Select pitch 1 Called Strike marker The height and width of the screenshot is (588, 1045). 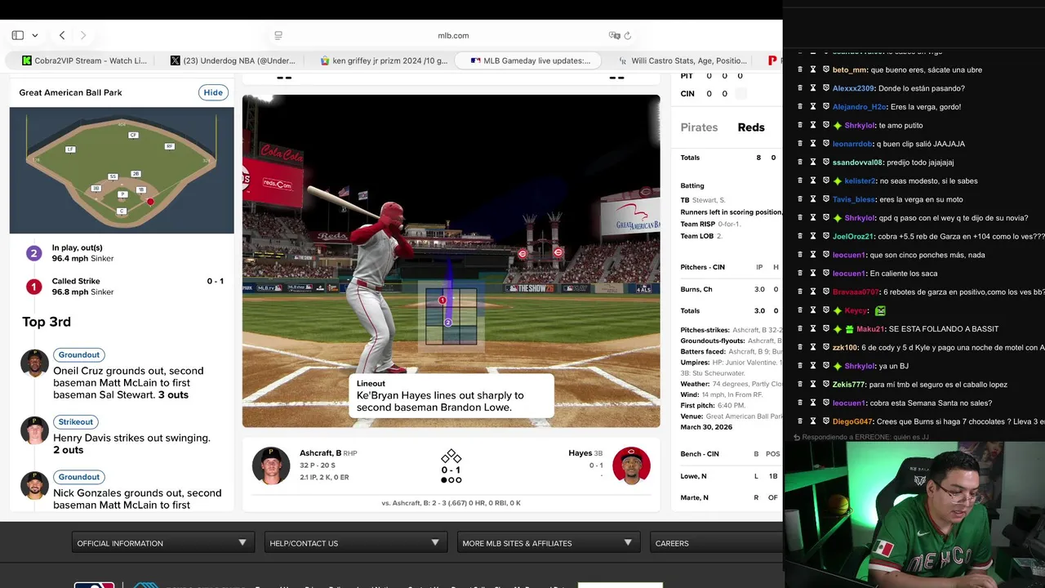33,287
